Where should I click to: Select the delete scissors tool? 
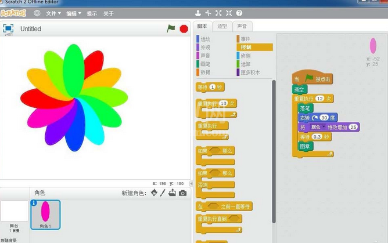click(x=208, y=13)
